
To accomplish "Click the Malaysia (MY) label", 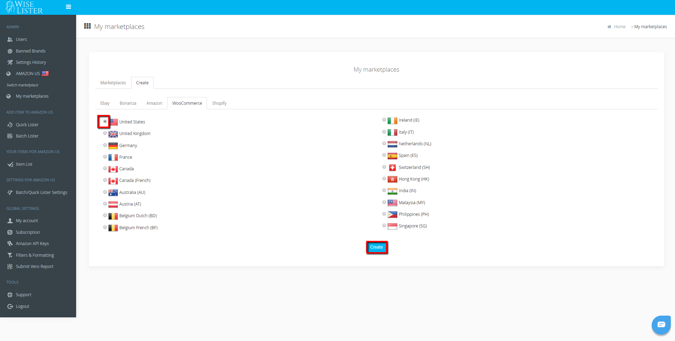I will click(412, 203).
